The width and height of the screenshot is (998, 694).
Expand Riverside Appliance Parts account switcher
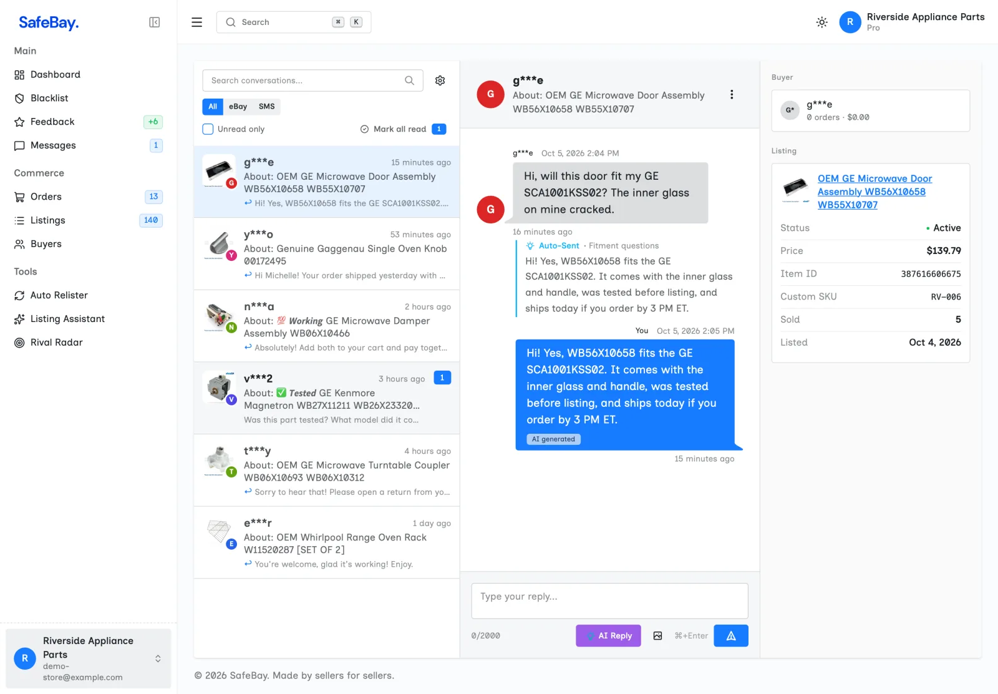pos(89,658)
